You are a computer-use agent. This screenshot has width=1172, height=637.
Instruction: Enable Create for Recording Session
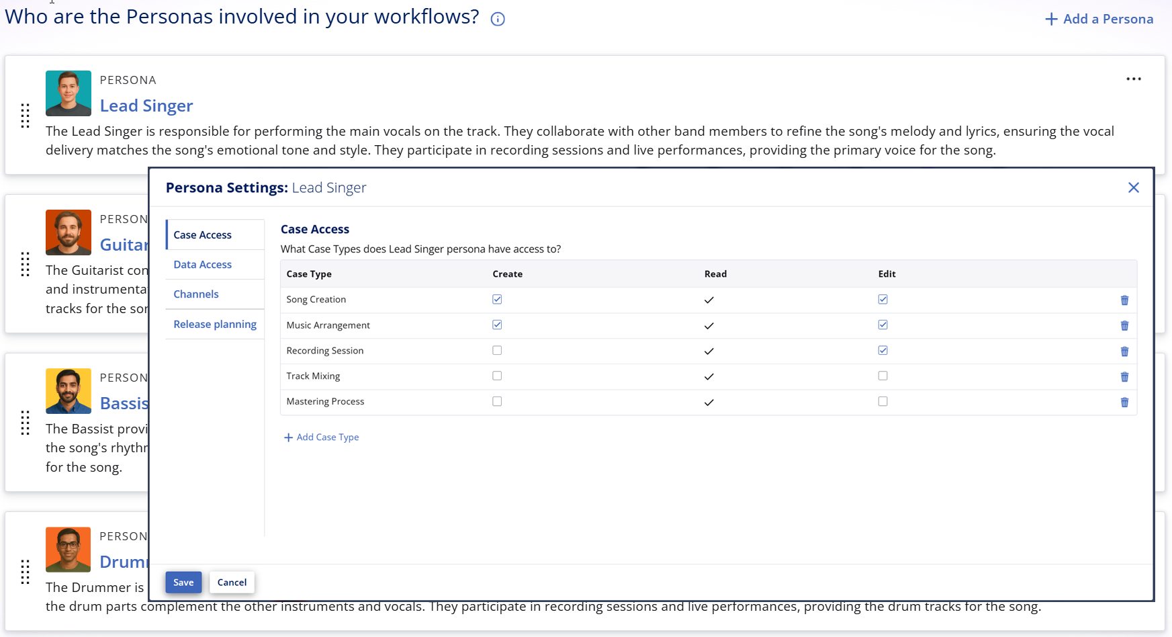(x=497, y=351)
